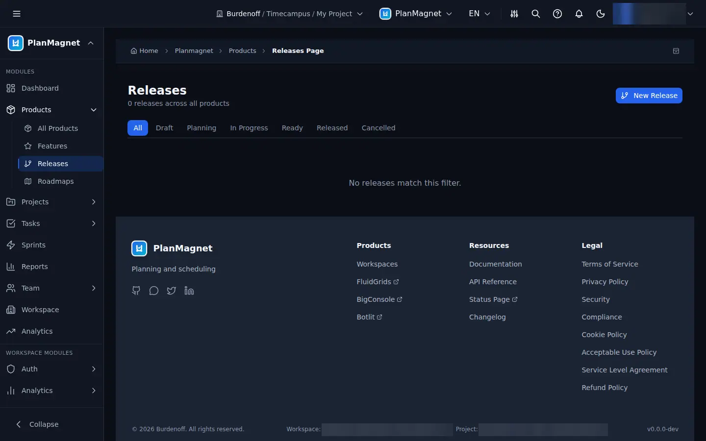Image resolution: width=706 pixels, height=441 pixels.
Task: Select Roadmaps in sidebar
Action: pos(61,181)
